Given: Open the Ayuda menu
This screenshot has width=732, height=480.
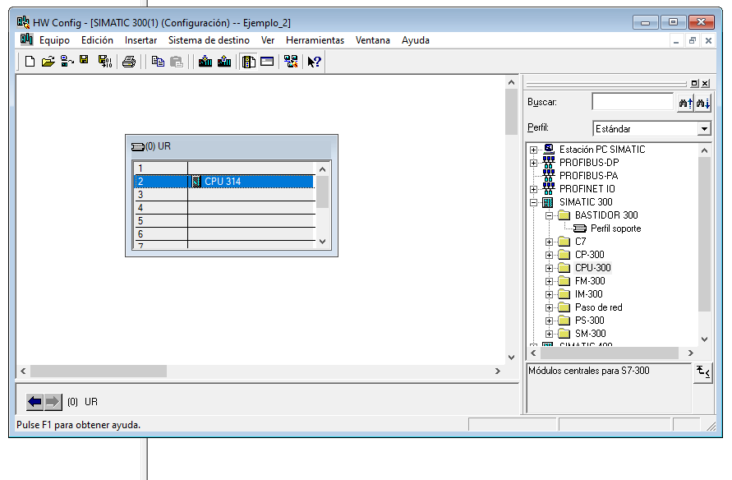Looking at the screenshot, I should (416, 40).
